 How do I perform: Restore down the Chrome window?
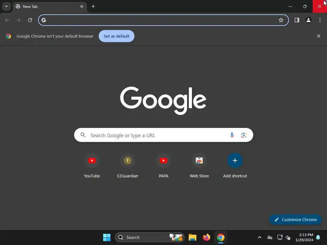305,6
